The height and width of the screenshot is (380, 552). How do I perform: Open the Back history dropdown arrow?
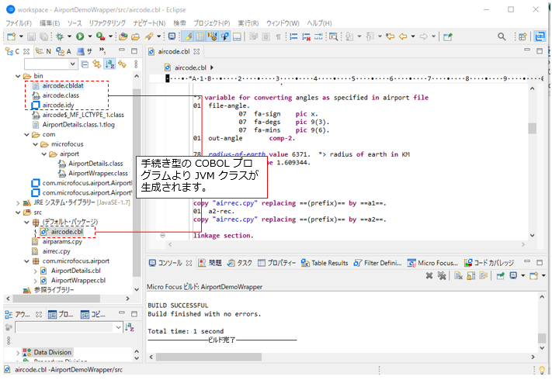tap(412, 36)
